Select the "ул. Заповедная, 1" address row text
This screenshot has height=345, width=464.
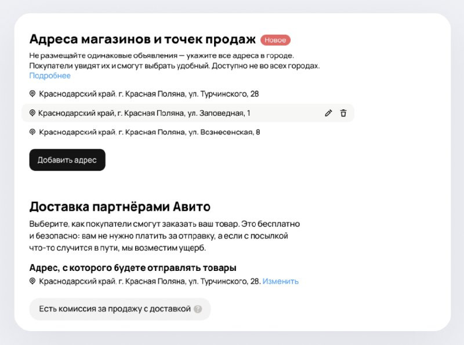pos(144,113)
